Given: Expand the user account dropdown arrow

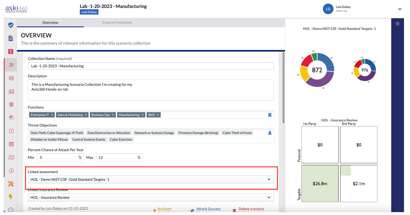Looking at the screenshot, I should (400, 9).
